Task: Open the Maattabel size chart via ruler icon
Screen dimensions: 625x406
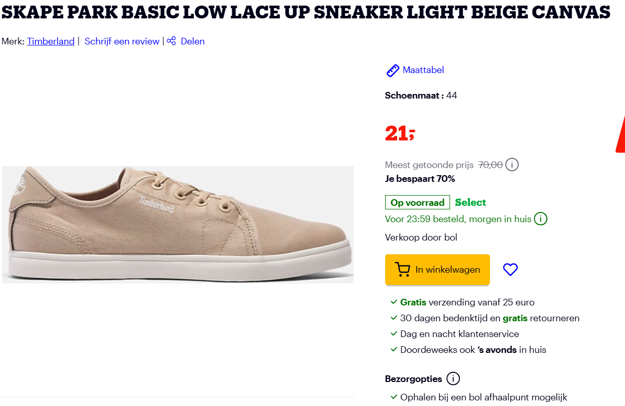Action: tap(392, 70)
